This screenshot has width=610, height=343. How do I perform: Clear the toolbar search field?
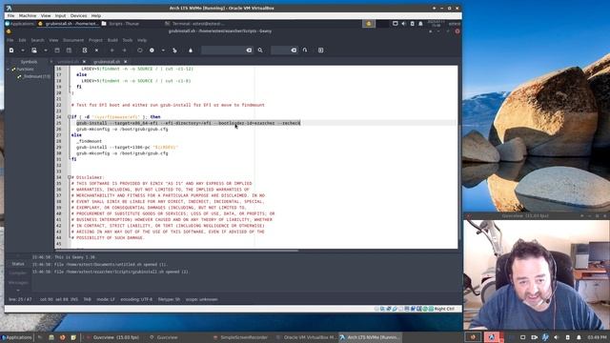point(249,50)
